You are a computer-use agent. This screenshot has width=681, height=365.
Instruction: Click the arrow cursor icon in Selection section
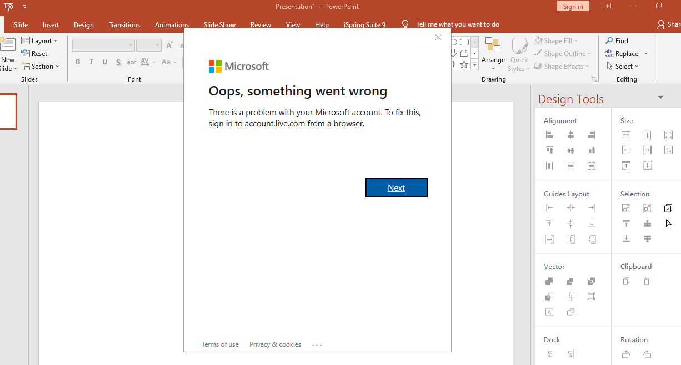pyautogui.click(x=668, y=224)
